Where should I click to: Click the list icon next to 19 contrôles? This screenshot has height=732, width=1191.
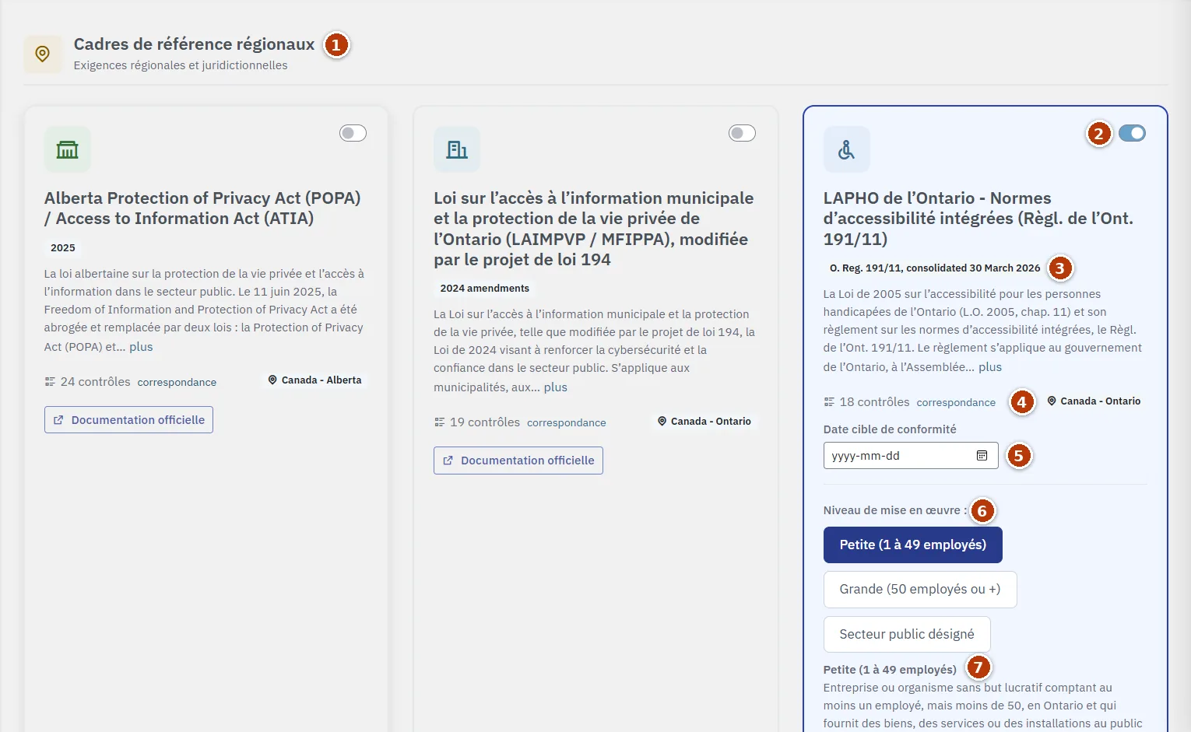440,422
